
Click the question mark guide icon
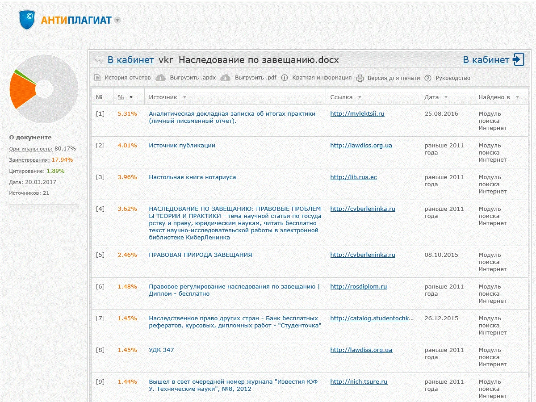[x=428, y=78]
